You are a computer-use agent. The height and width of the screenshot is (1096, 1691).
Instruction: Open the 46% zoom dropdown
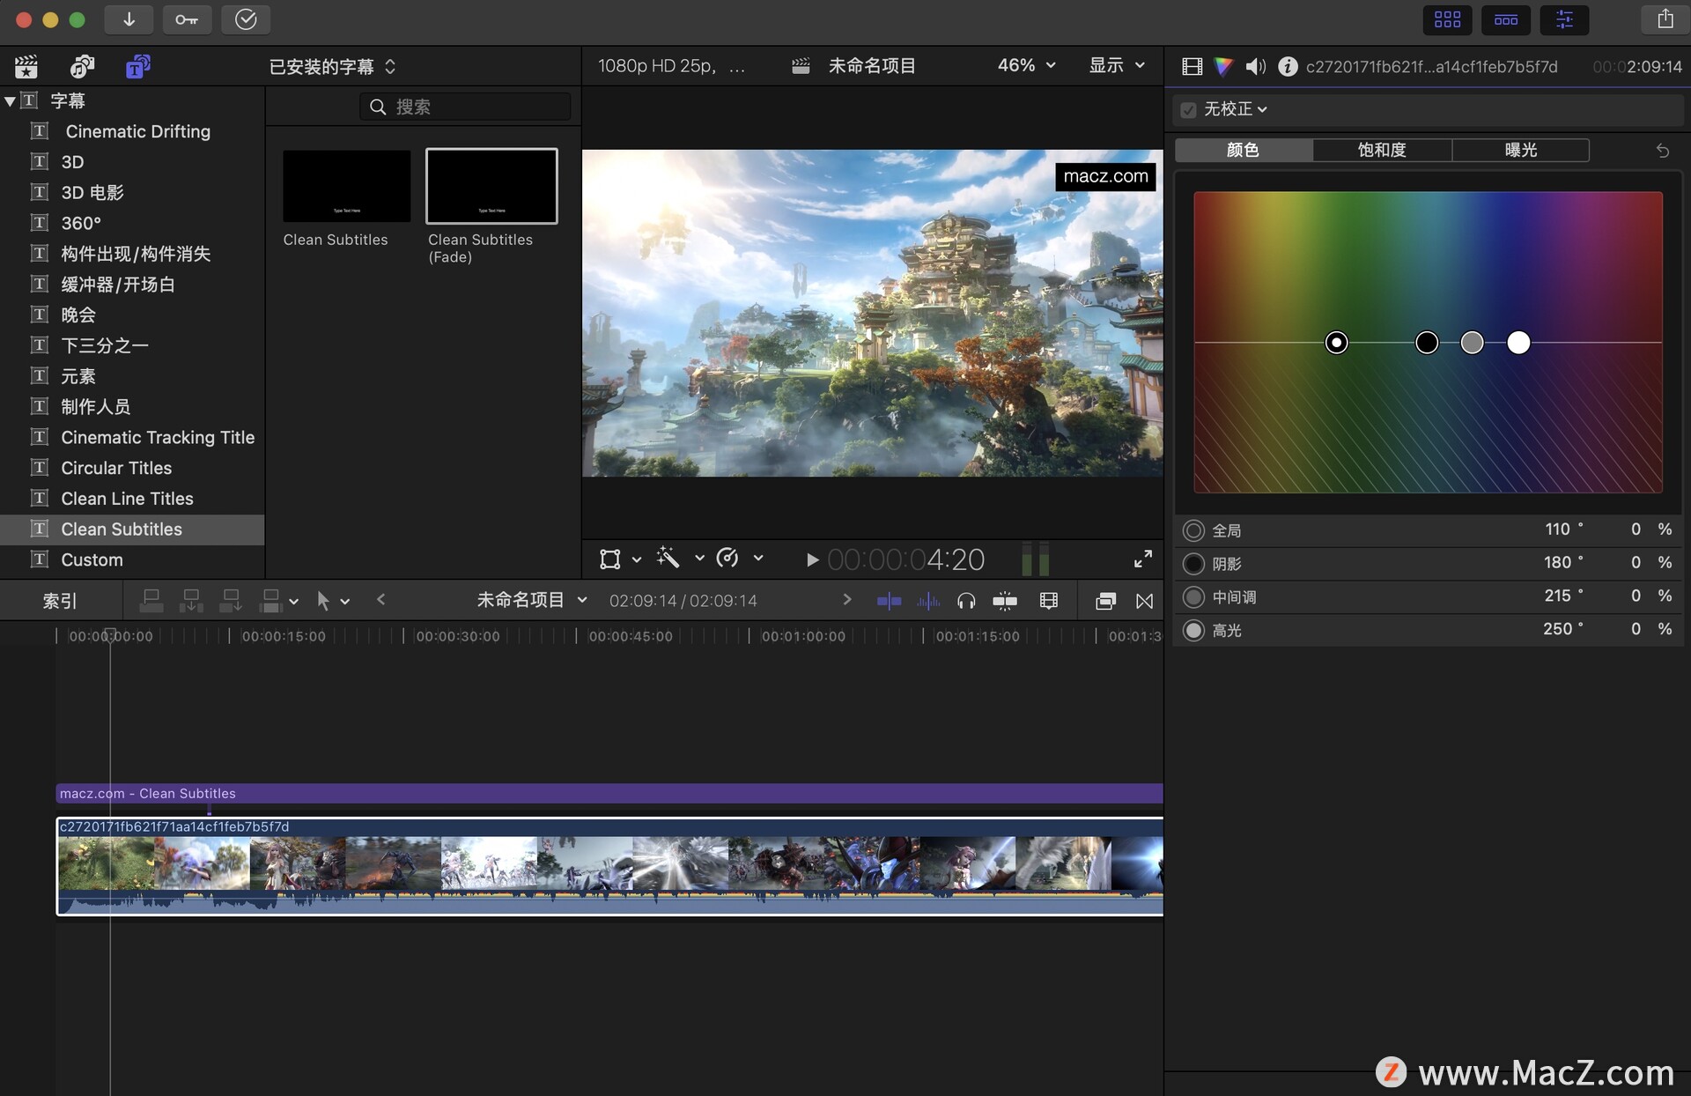[x=1024, y=65]
